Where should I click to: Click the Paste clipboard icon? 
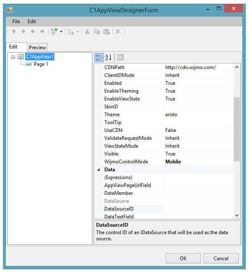coord(106,31)
